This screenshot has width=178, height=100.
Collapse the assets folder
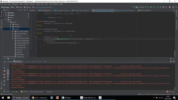click(8, 22)
